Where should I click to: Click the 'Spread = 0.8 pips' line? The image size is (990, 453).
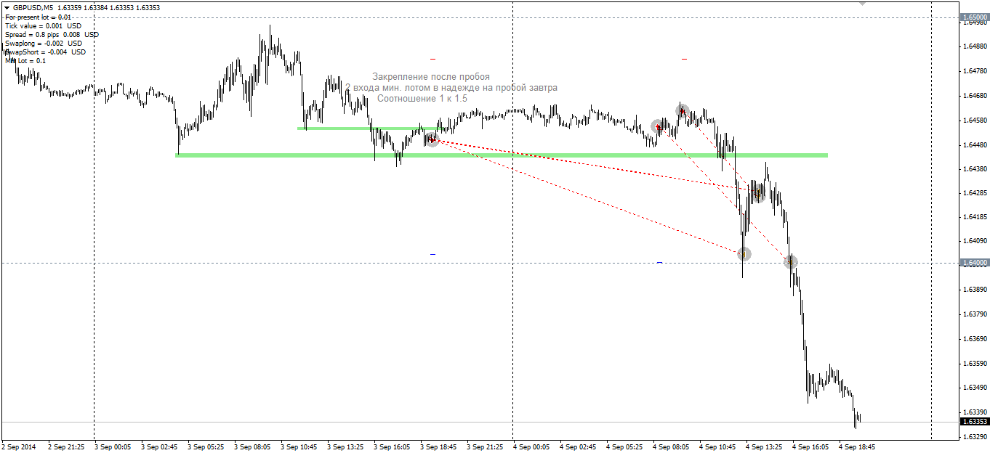[x=52, y=34]
